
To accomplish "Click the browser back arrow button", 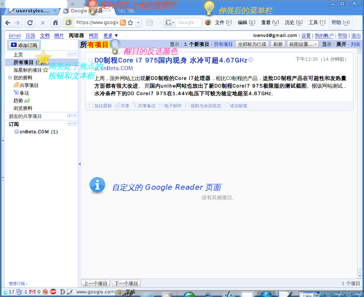I will click(8, 23).
